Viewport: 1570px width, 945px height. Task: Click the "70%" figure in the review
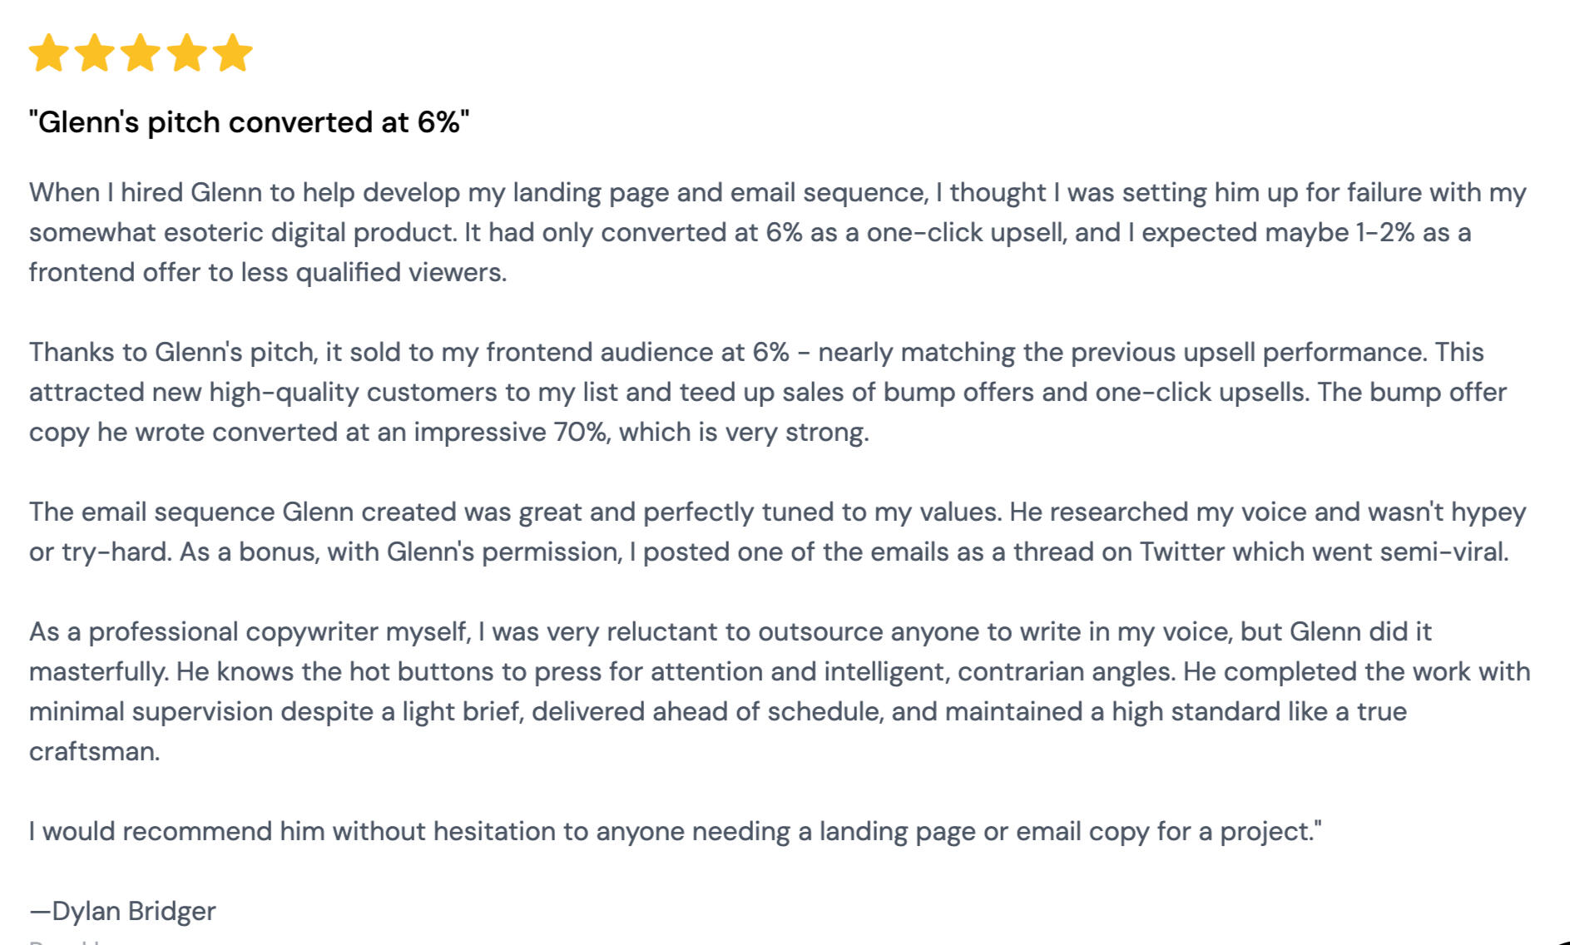tap(580, 432)
